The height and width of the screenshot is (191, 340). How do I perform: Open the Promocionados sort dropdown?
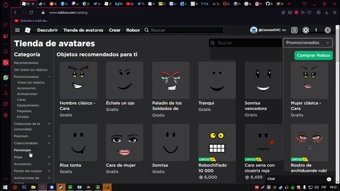[x=308, y=42]
